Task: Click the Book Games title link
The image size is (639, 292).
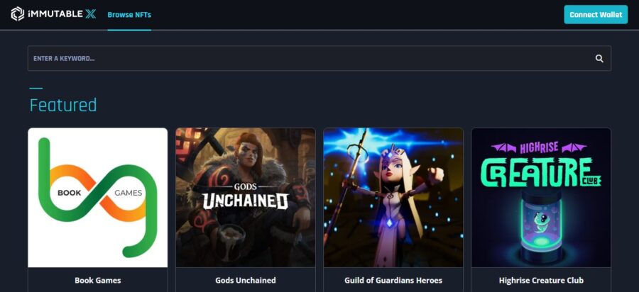Action: 98,280
